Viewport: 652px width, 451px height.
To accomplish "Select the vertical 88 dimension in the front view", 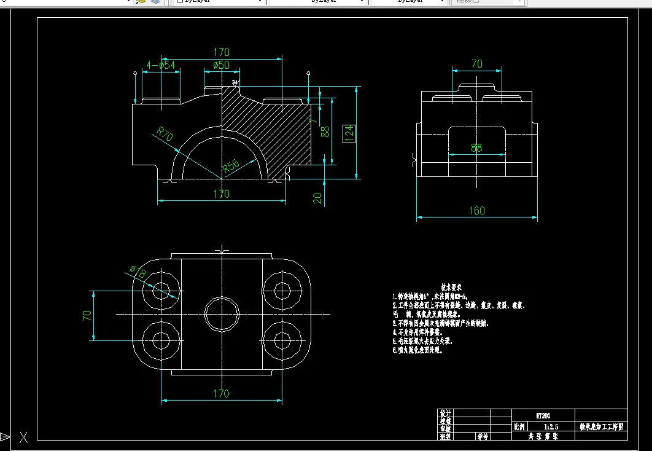I will [x=325, y=131].
